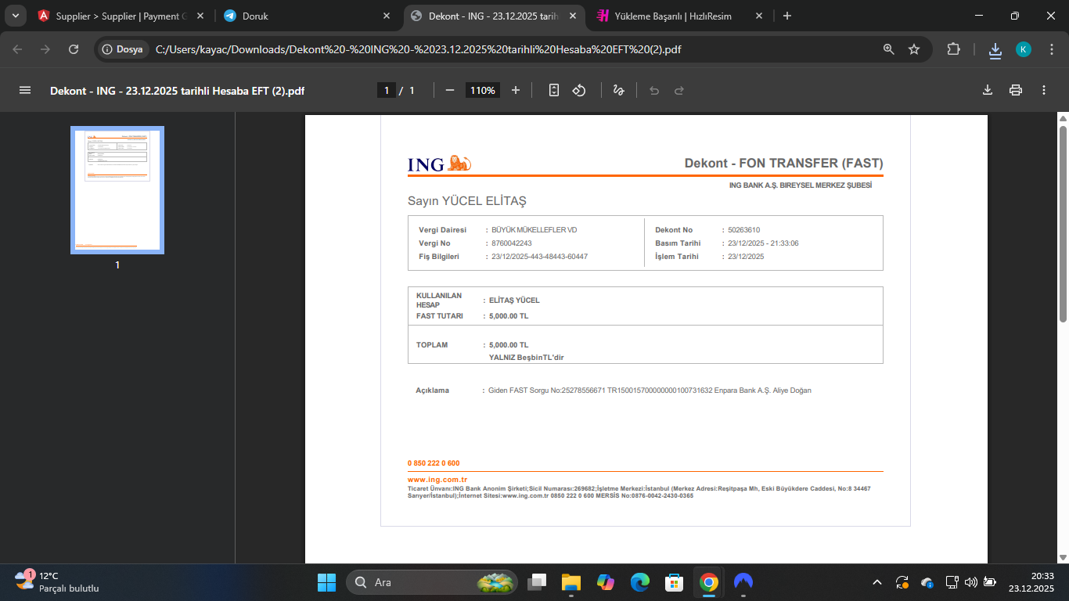Click the redo annotation icon
This screenshot has width=1069, height=601.
pyautogui.click(x=679, y=90)
